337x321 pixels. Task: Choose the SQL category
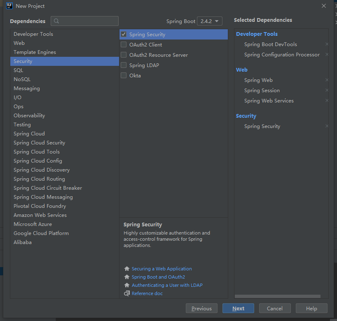[65, 70]
